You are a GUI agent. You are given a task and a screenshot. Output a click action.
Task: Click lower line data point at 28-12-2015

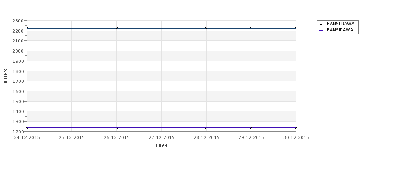[206, 128]
